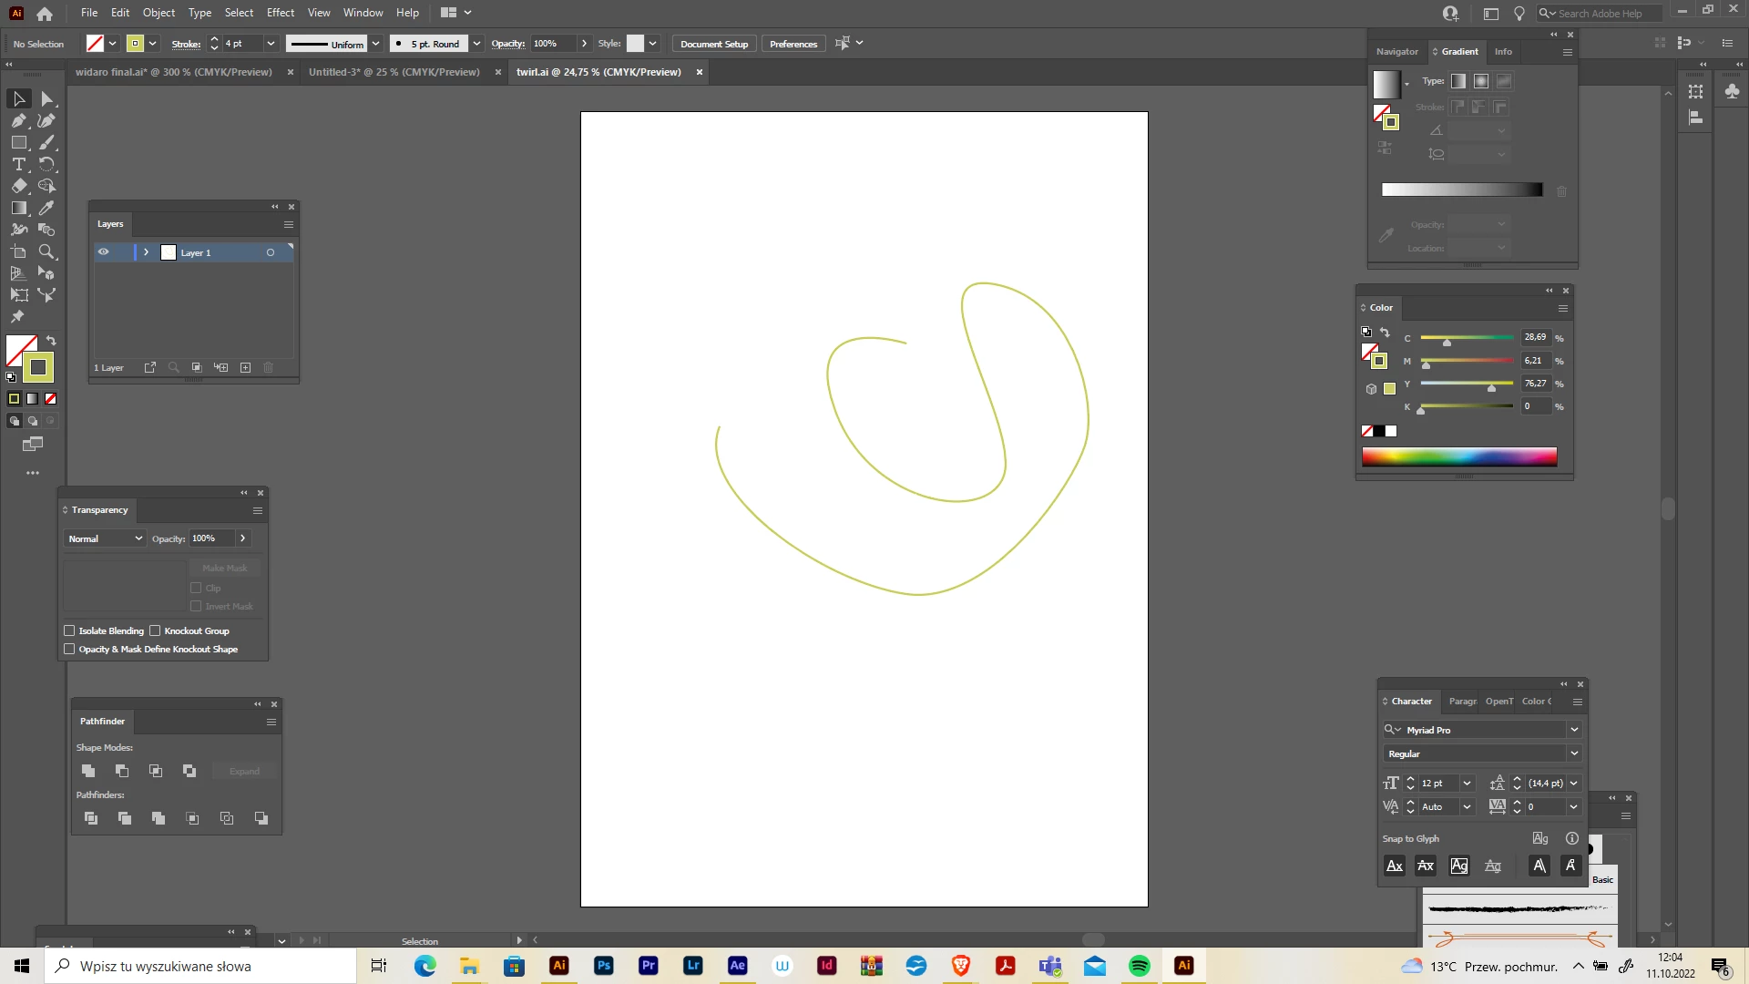This screenshot has height=984, width=1749.
Task: Select the Eyedropper tool
Action: 46,208
